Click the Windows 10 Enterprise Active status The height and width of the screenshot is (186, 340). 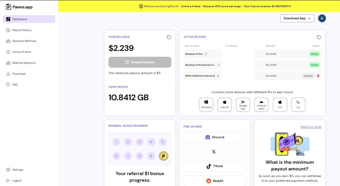coord(314,65)
